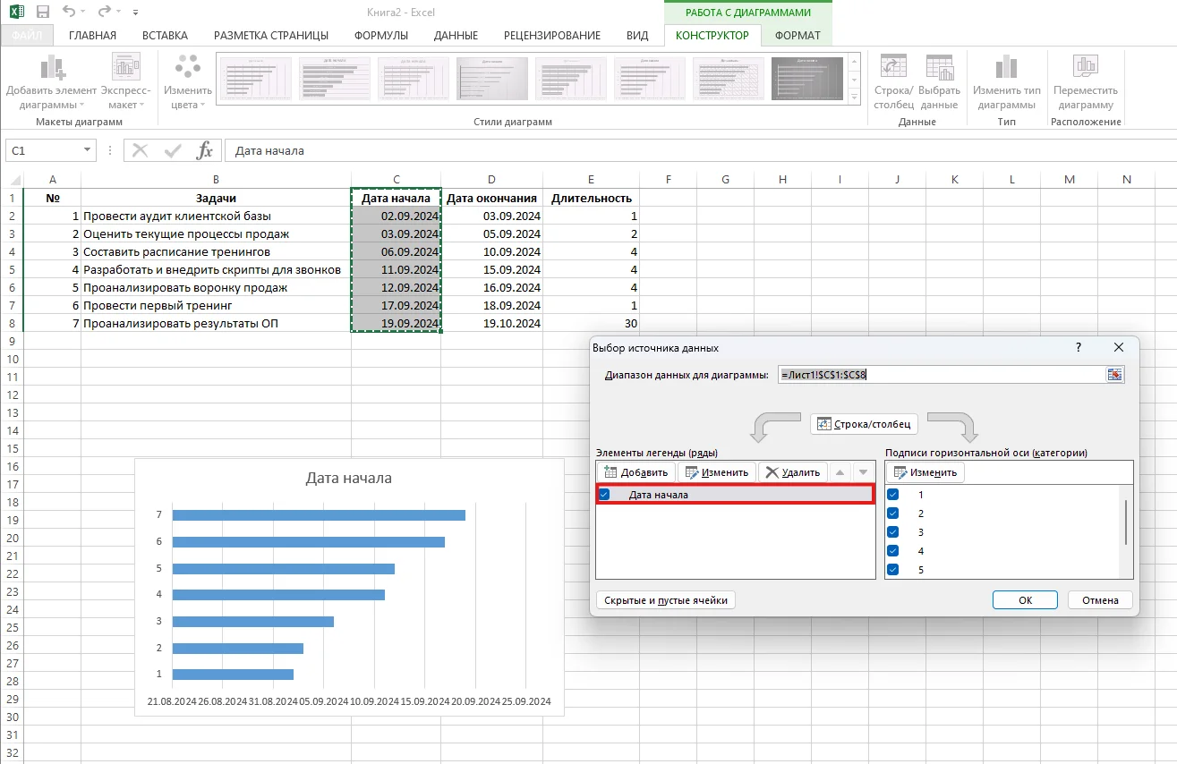Click the Строка/столбец dialog button
The height and width of the screenshot is (764, 1177).
click(864, 423)
